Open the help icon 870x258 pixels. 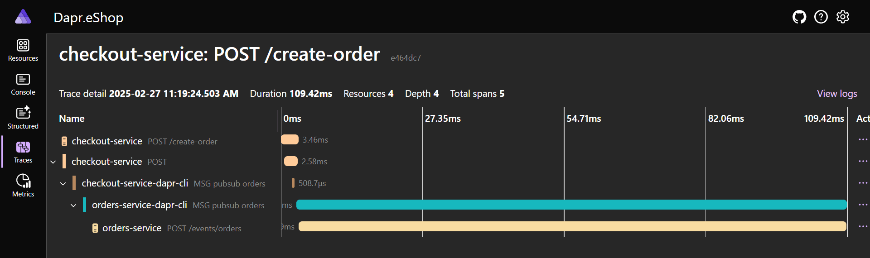[821, 17]
